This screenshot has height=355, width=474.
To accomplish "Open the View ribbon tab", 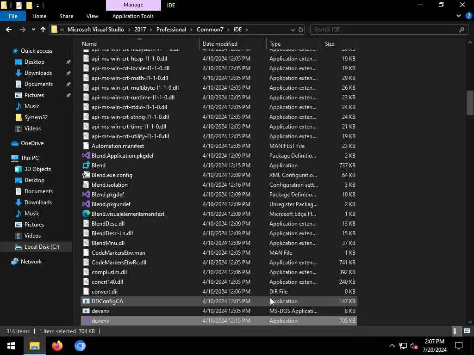I will coord(92,16).
